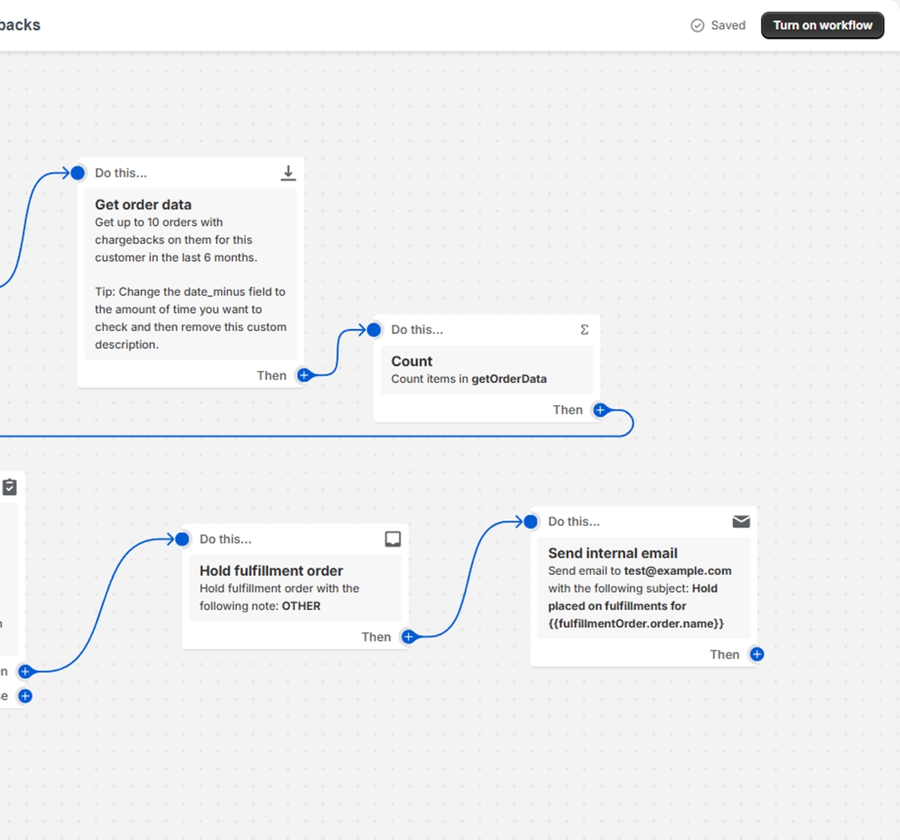Click input connector dot of Count step
Image resolution: width=900 pixels, height=840 pixels.
[374, 330]
